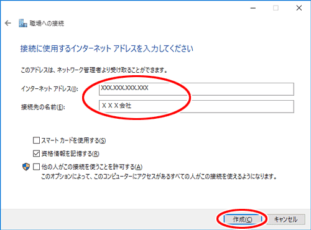This screenshot has height=230, width=311.
Task: Click the このオプションによって description line
Action: 159,177
